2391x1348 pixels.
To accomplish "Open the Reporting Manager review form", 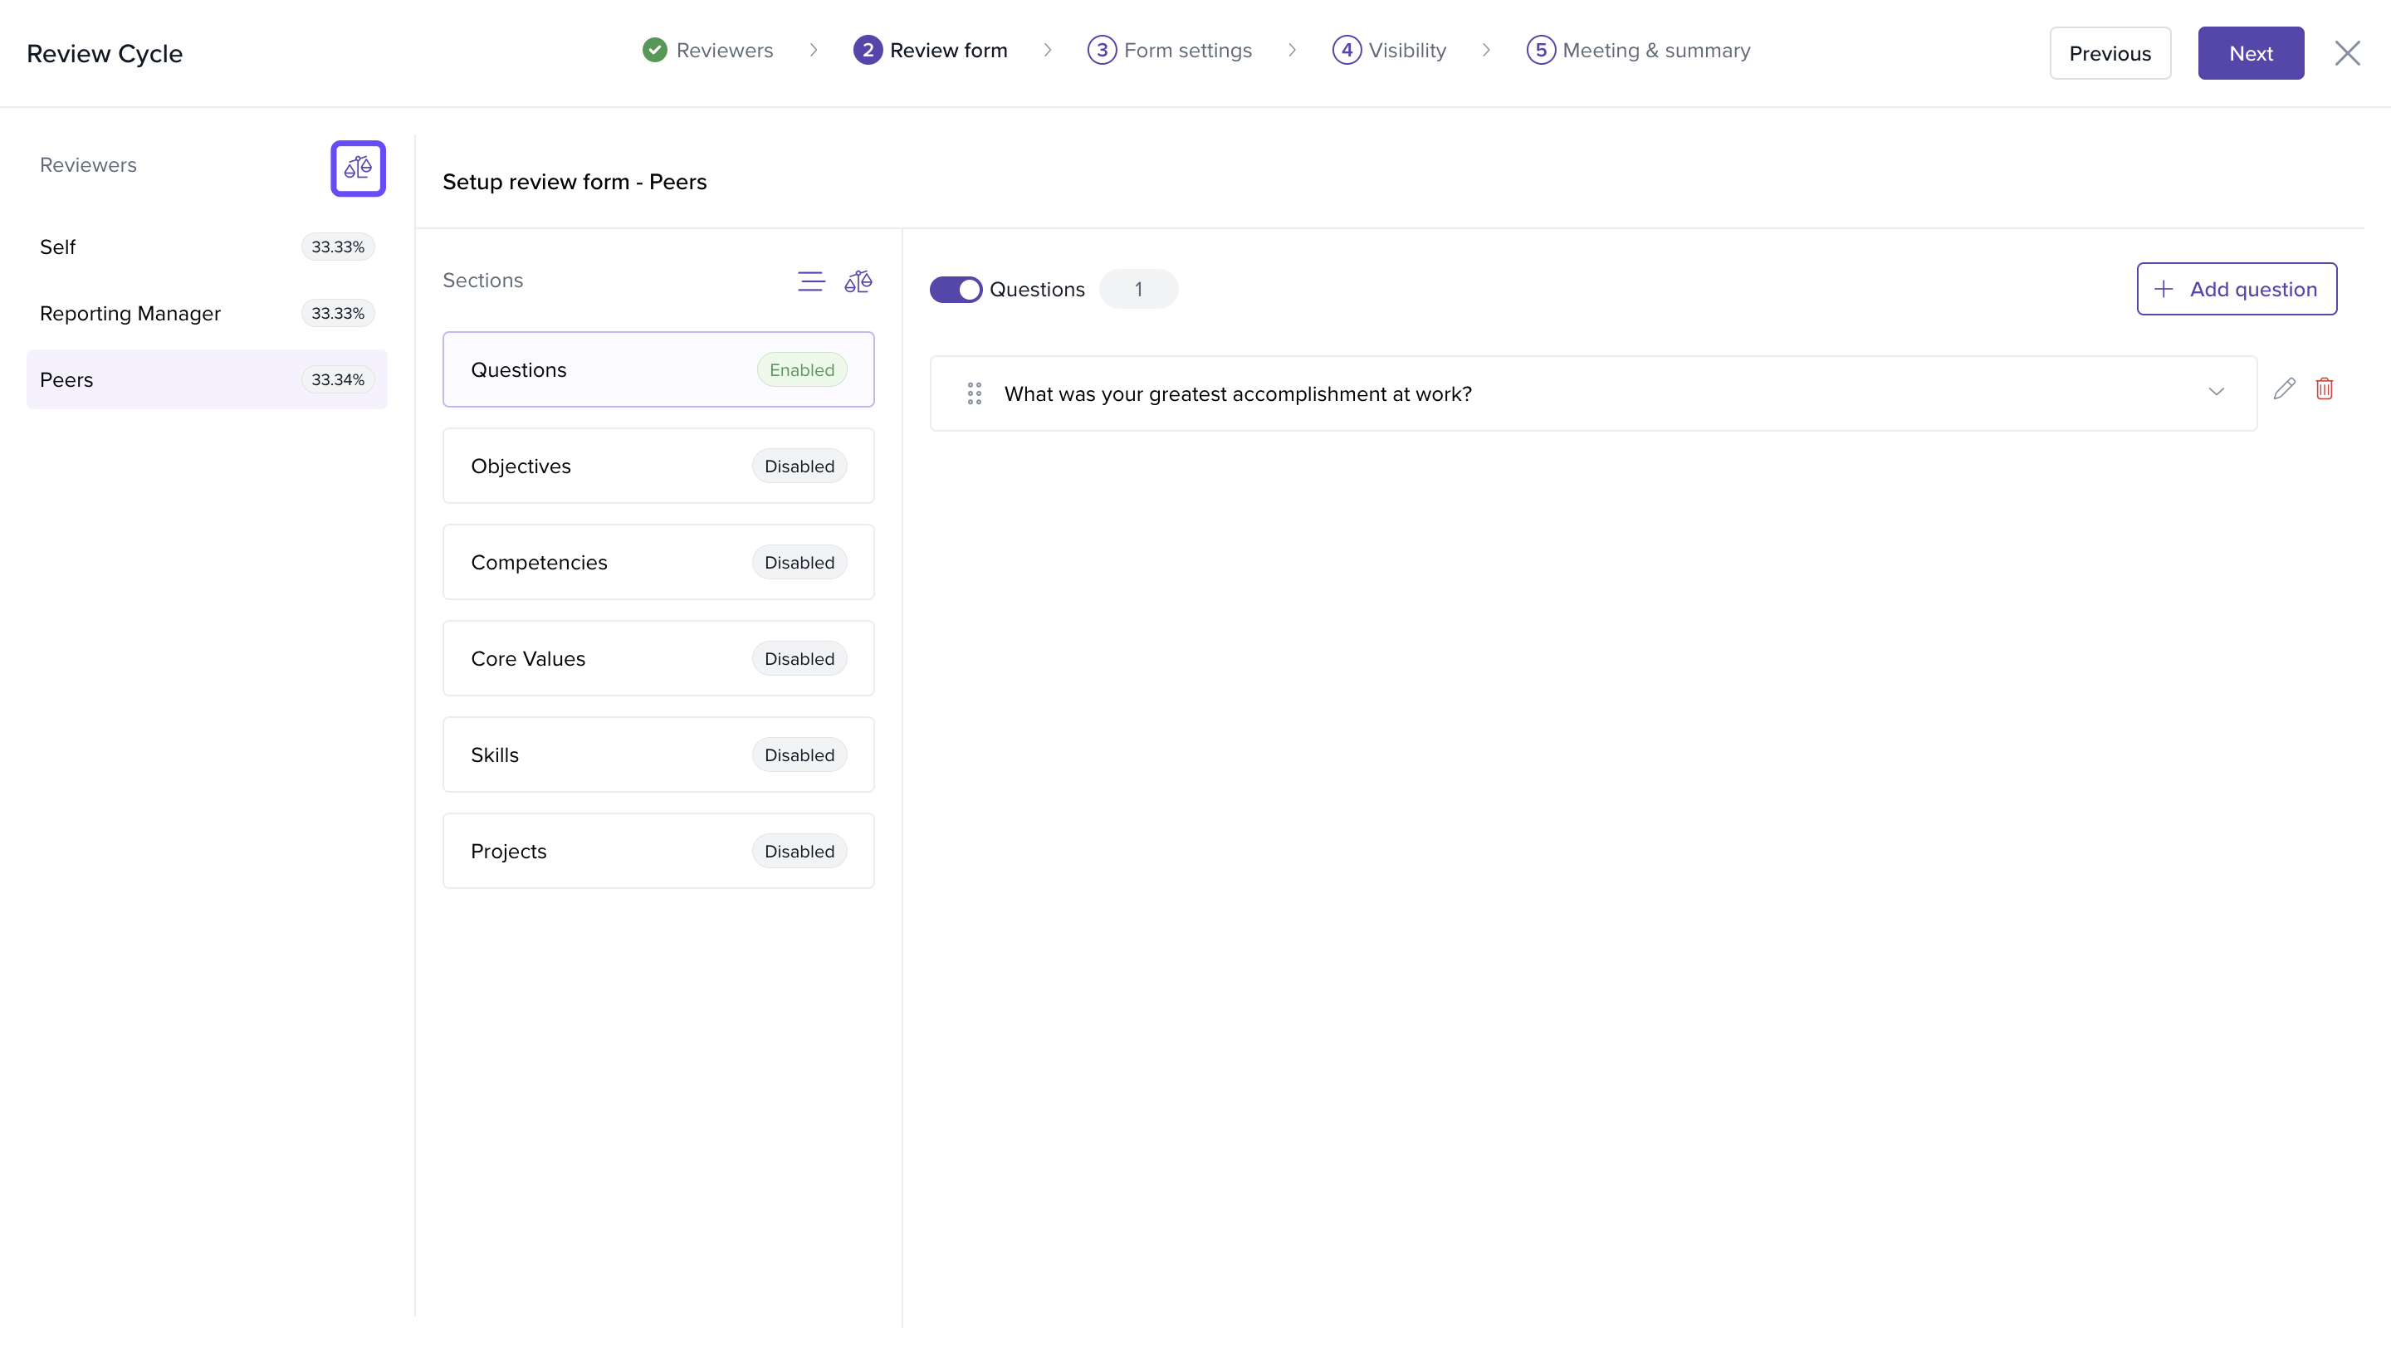I will pos(206,314).
